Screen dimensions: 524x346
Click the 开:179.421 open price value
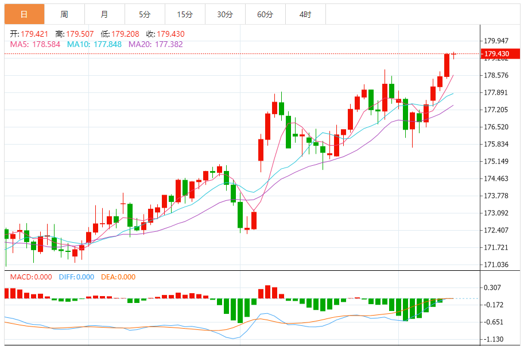coord(29,34)
